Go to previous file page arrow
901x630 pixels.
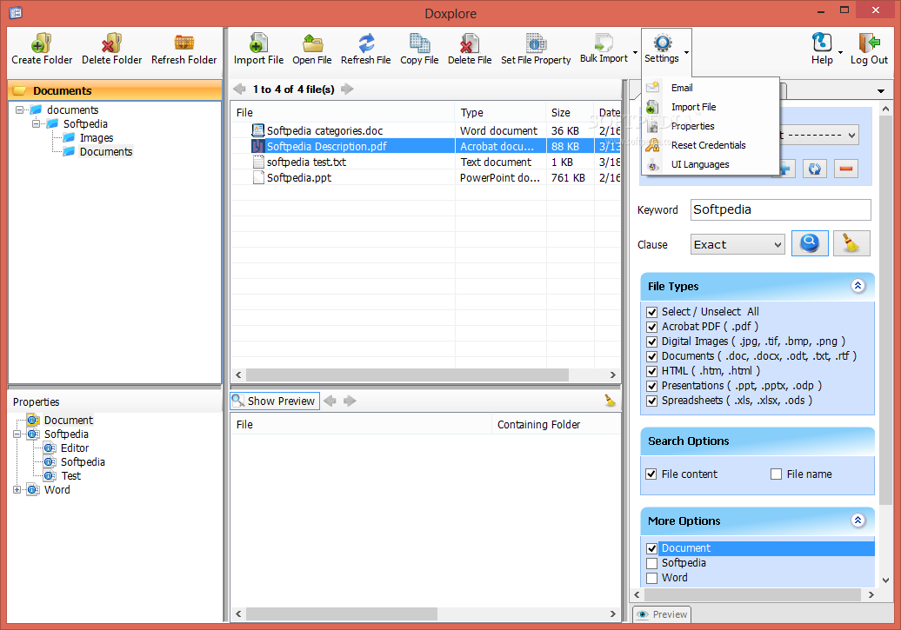coord(240,89)
